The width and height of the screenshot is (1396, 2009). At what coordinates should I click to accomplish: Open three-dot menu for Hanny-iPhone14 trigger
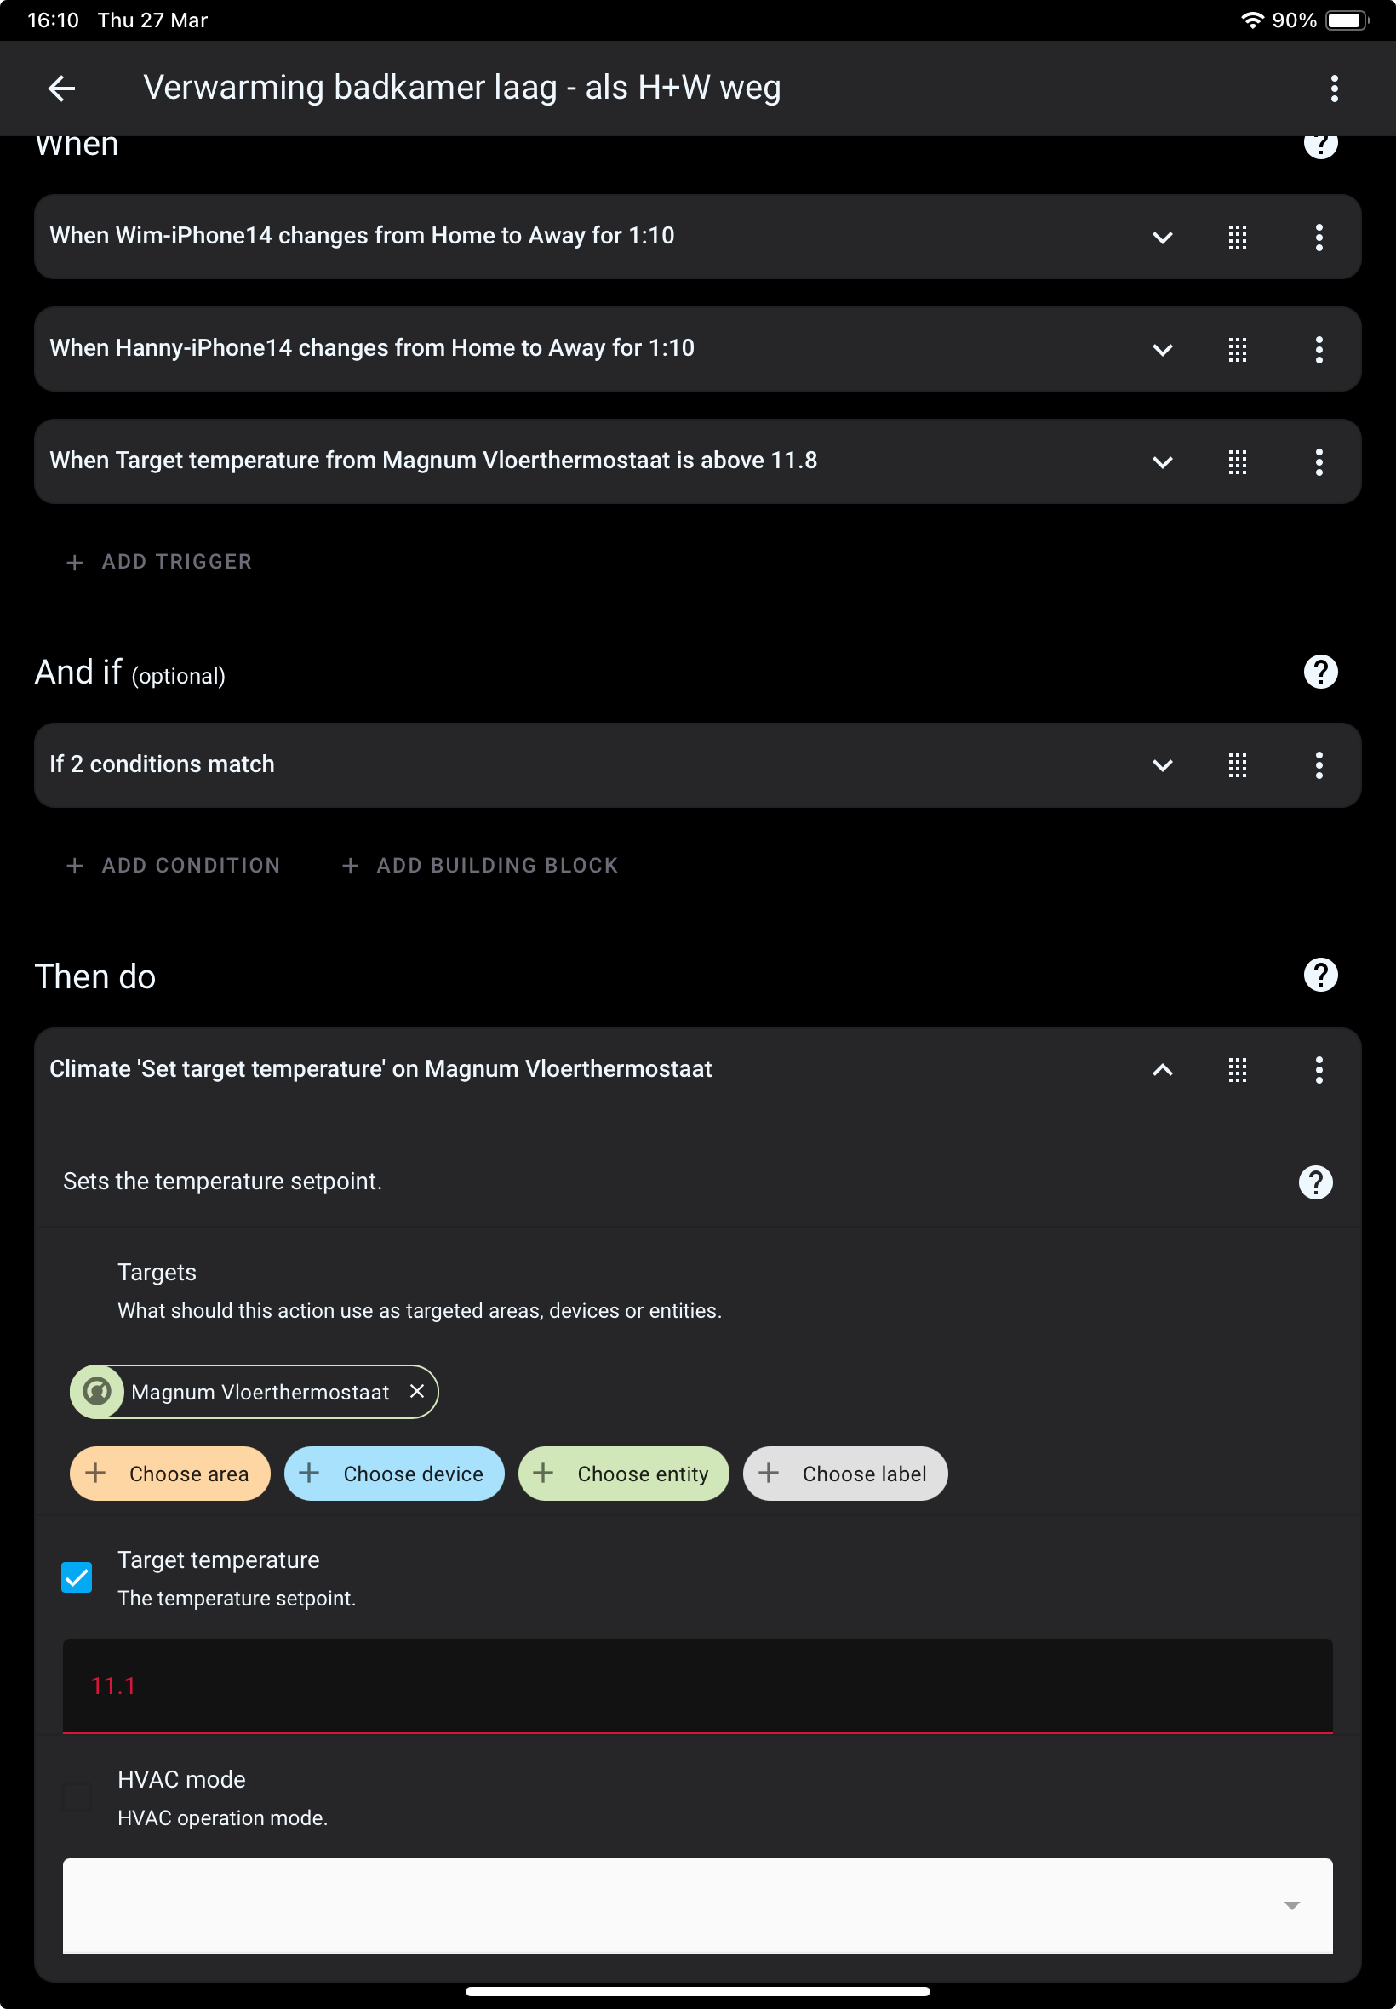(x=1319, y=350)
